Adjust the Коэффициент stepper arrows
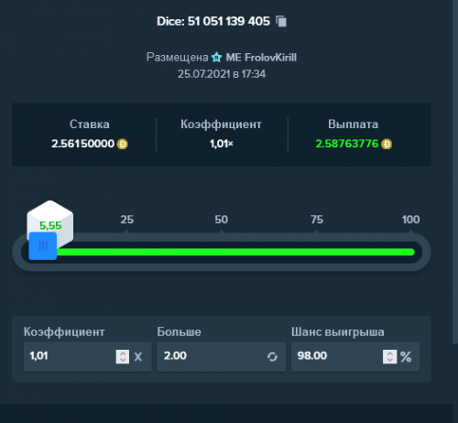 click(x=123, y=356)
